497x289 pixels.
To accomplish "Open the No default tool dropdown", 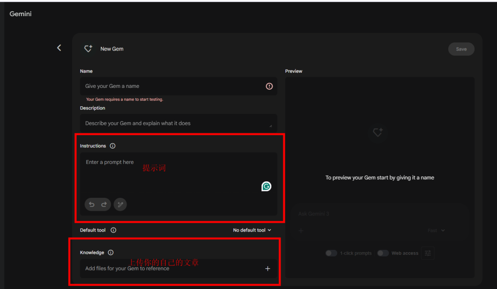I will 252,230.
